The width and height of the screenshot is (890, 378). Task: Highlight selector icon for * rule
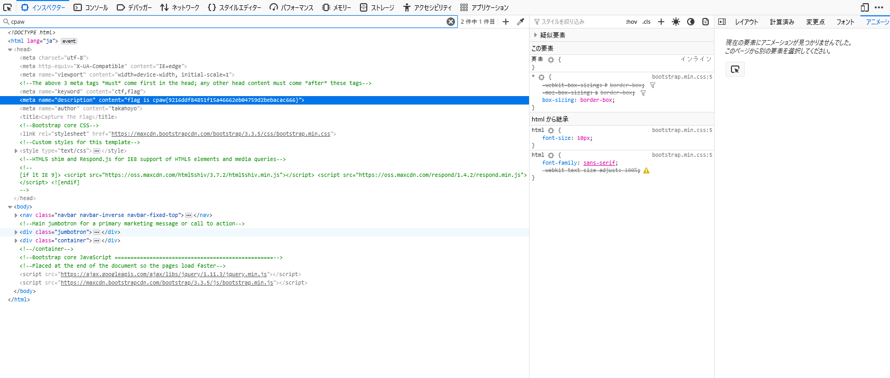(x=542, y=78)
